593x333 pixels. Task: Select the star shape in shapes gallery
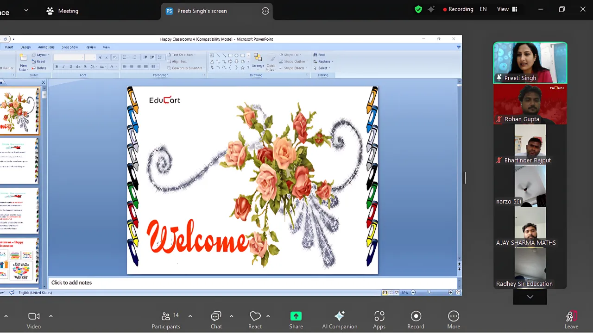click(x=242, y=68)
